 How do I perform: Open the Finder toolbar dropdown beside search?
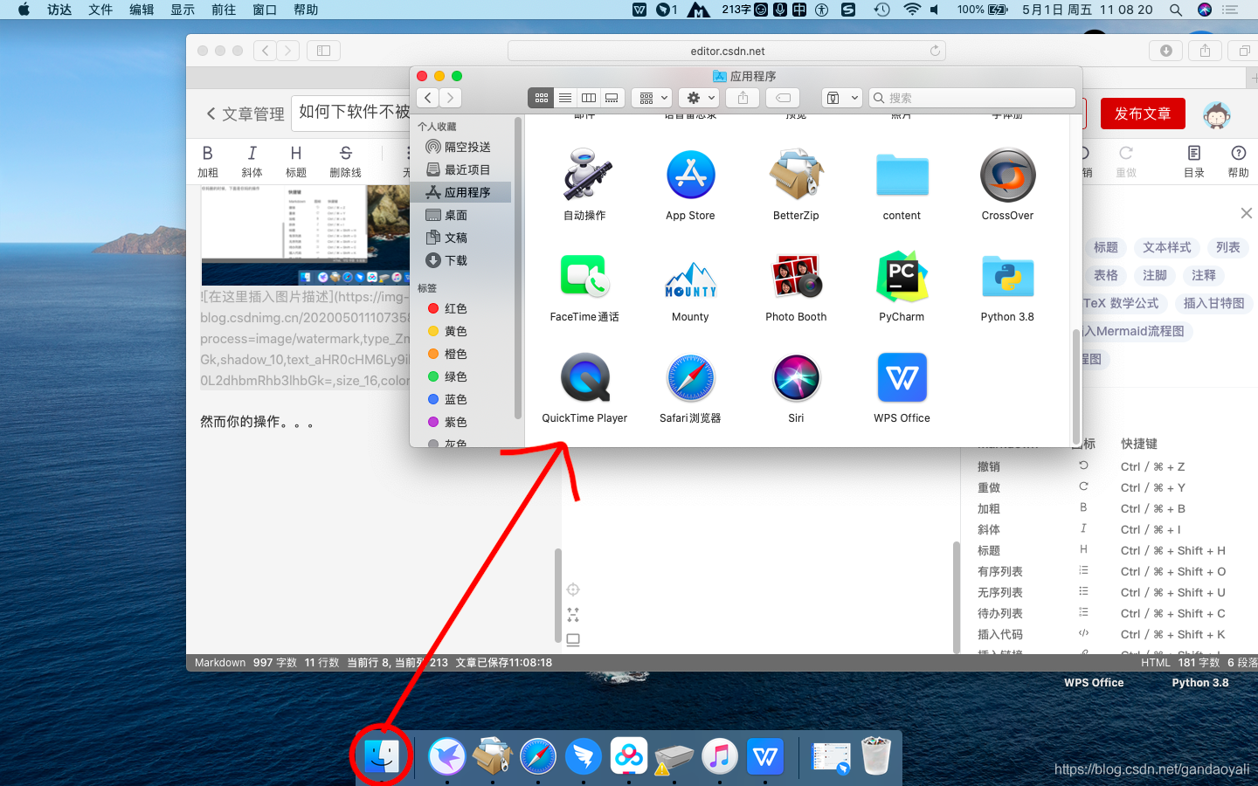click(842, 98)
